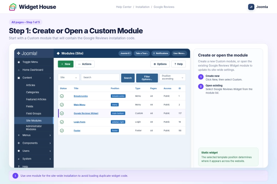
Task: Click the purple info icon in the notice bar
Action: click(15, 176)
